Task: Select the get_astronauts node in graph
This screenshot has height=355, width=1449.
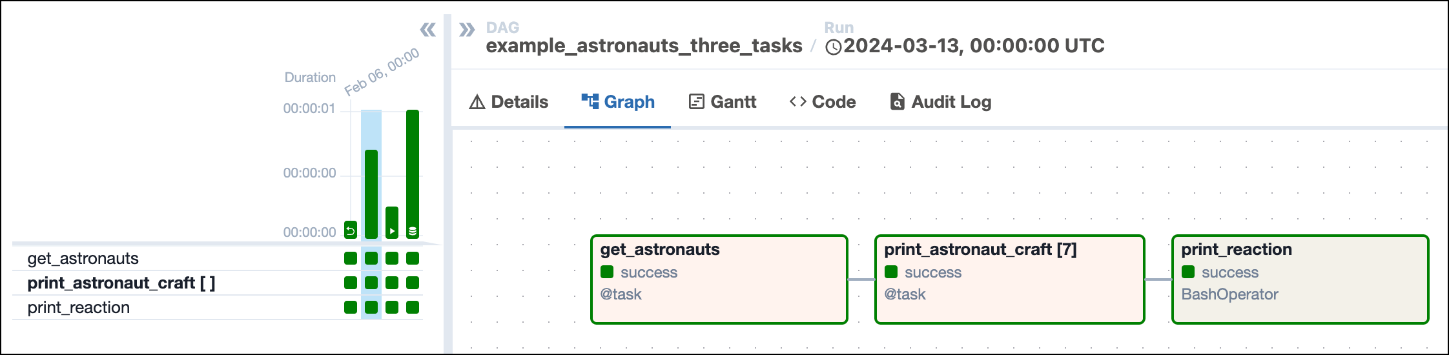Action: (719, 279)
